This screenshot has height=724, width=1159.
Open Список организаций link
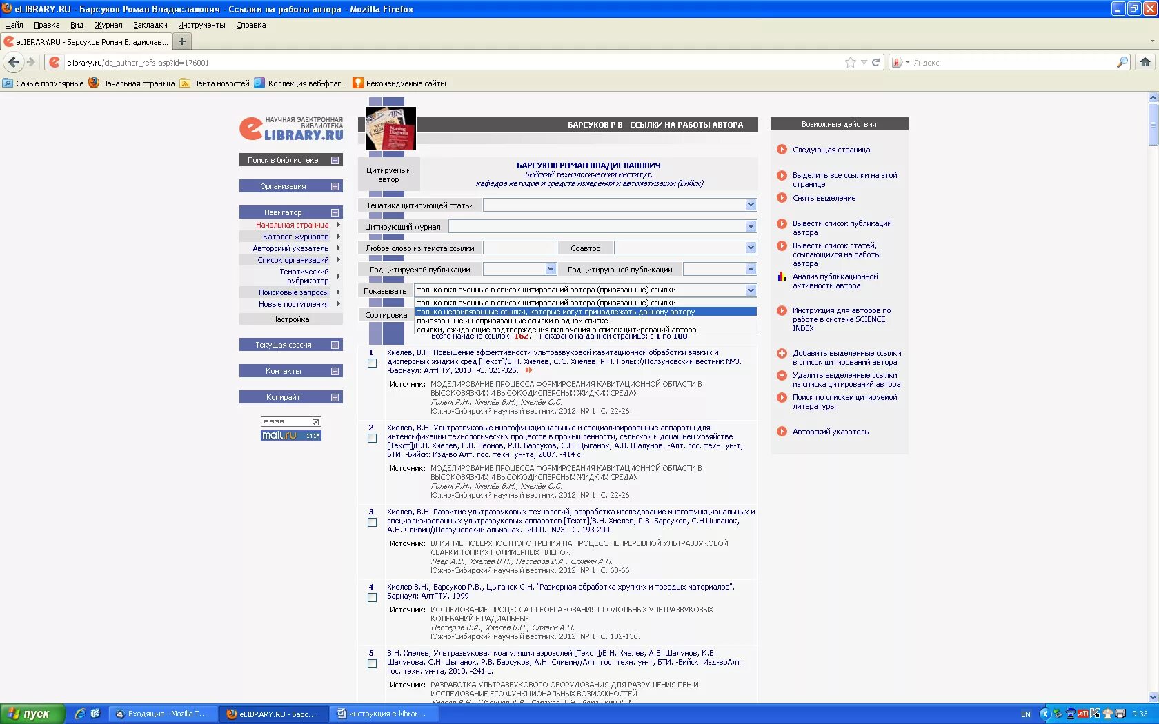coord(293,260)
